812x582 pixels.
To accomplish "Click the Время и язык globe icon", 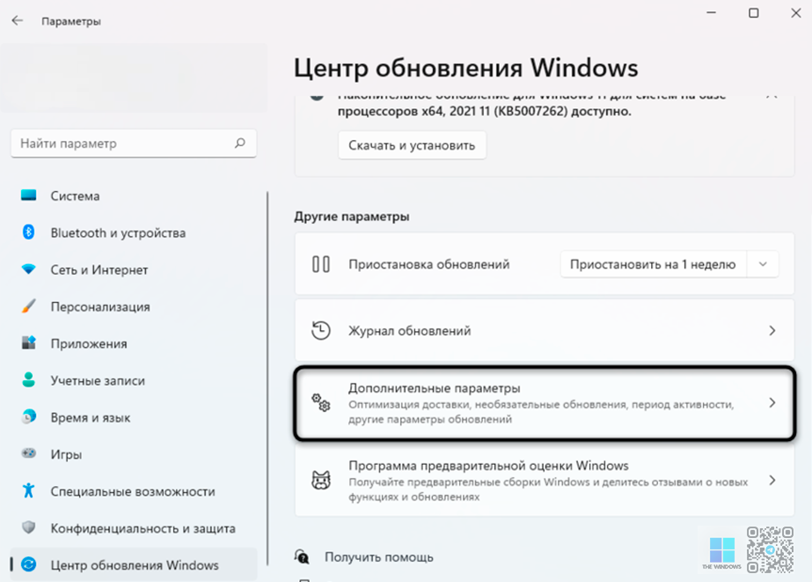I will pos(28,416).
